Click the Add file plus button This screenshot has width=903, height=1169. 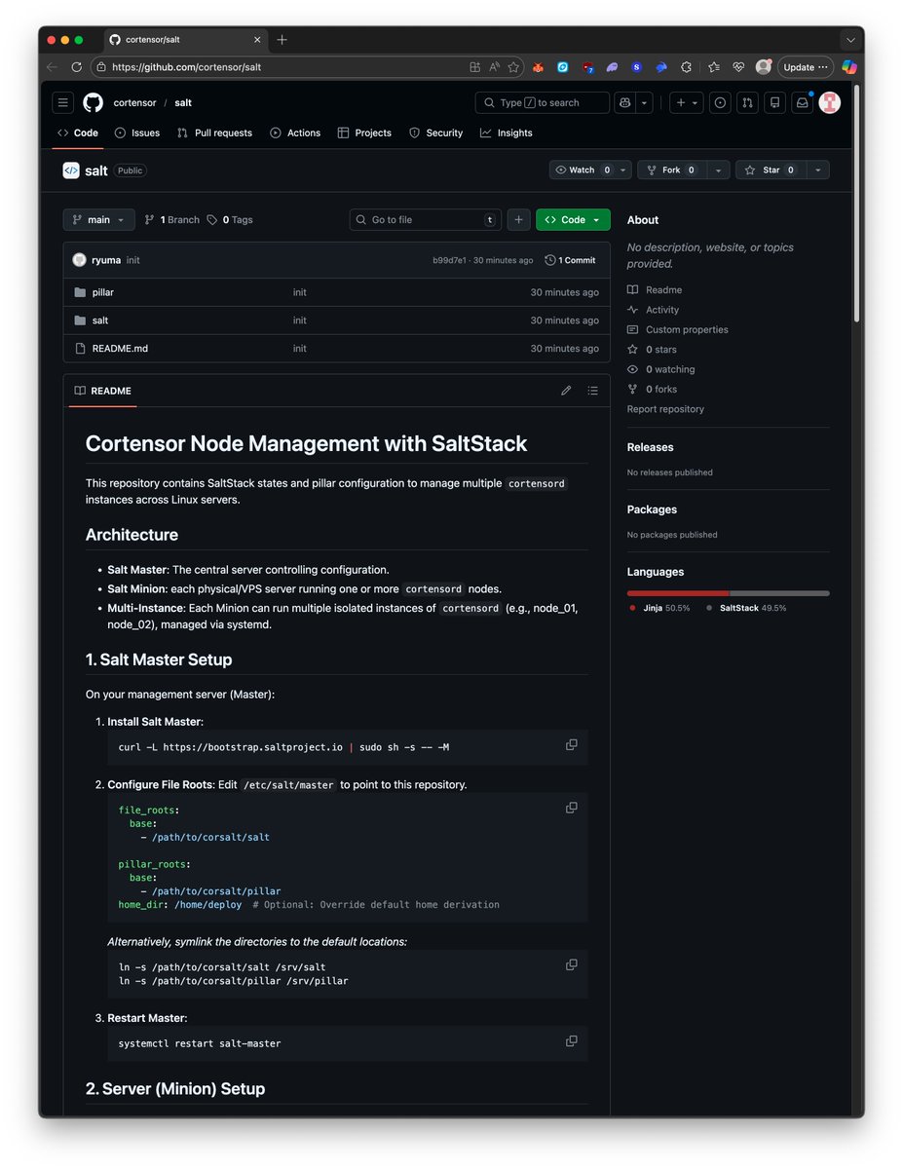coord(518,220)
